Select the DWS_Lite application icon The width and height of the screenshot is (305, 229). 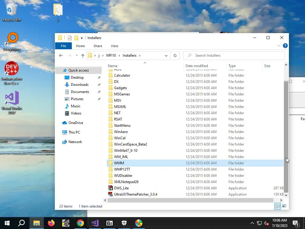tap(111, 188)
